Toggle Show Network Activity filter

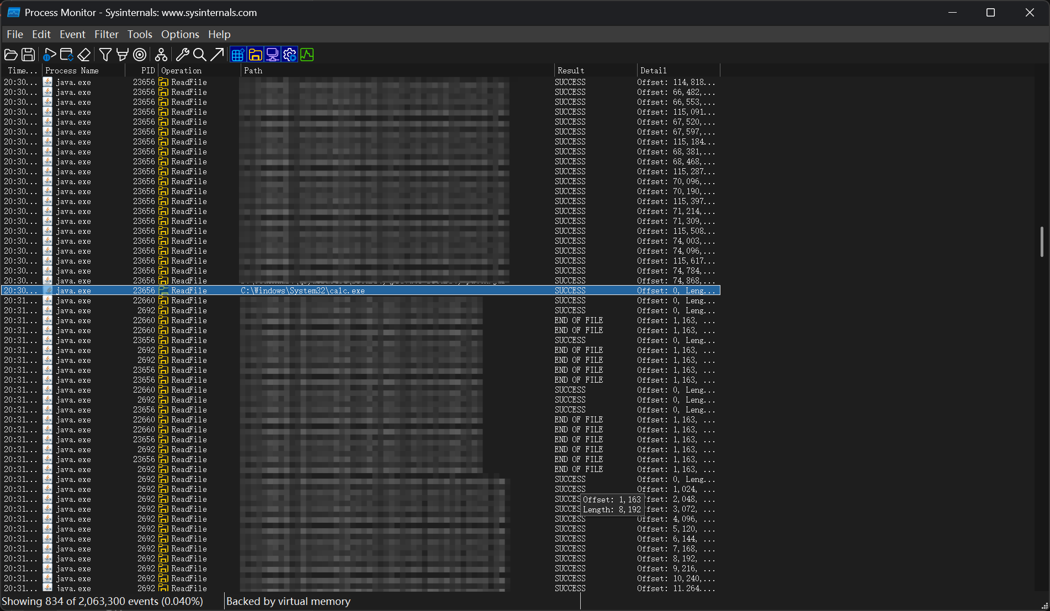(x=272, y=55)
